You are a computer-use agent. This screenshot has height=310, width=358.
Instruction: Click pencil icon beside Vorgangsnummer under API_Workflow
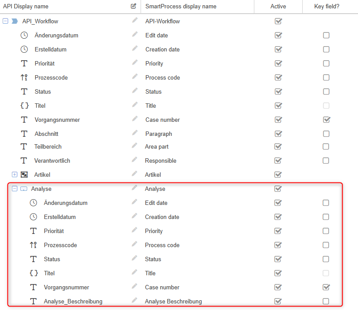click(134, 119)
